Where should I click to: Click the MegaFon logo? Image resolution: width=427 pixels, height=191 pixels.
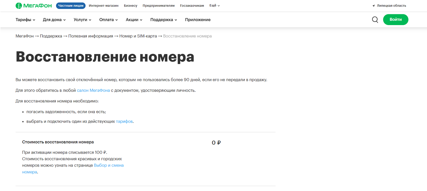[34, 5]
